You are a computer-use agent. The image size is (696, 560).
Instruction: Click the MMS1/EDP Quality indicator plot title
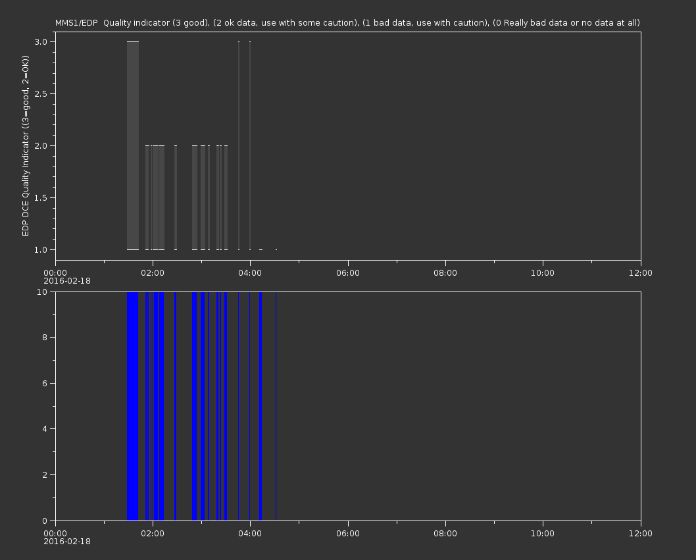coord(347,22)
